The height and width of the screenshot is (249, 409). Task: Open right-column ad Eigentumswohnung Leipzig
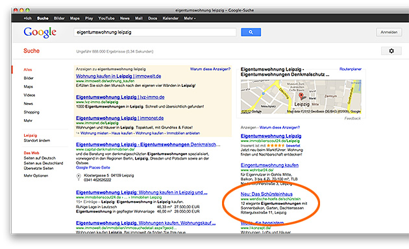coord(271,136)
